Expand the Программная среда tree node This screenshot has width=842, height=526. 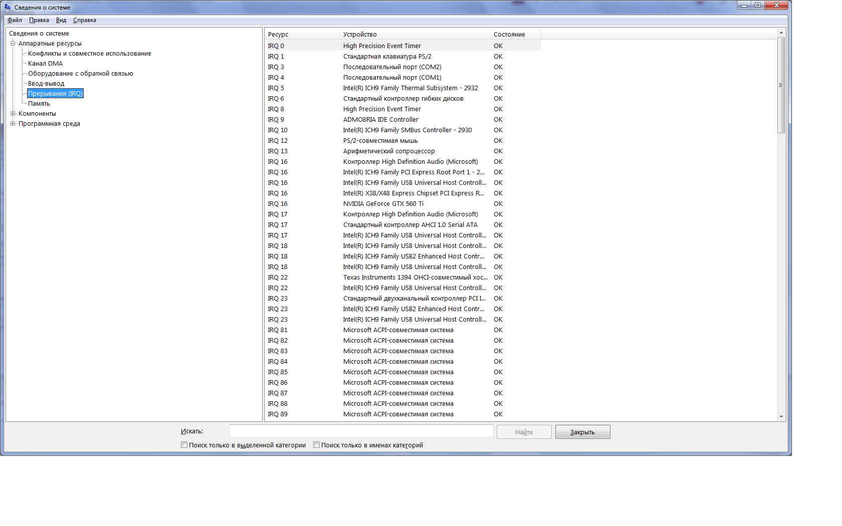click(13, 123)
